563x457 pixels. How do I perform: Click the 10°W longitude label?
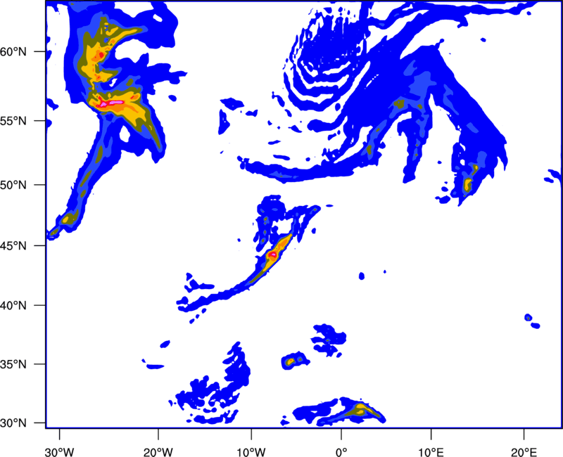(x=251, y=452)
